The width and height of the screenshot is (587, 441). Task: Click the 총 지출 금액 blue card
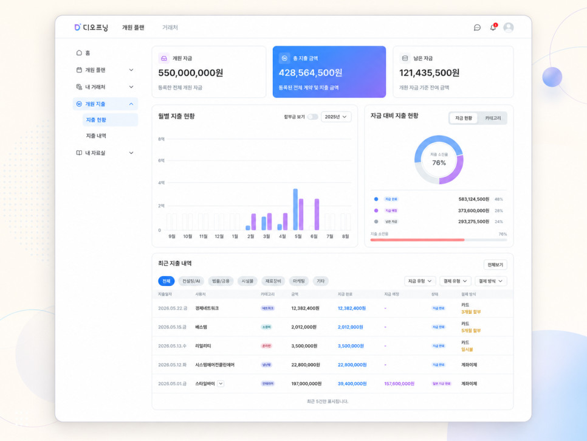pos(329,72)
